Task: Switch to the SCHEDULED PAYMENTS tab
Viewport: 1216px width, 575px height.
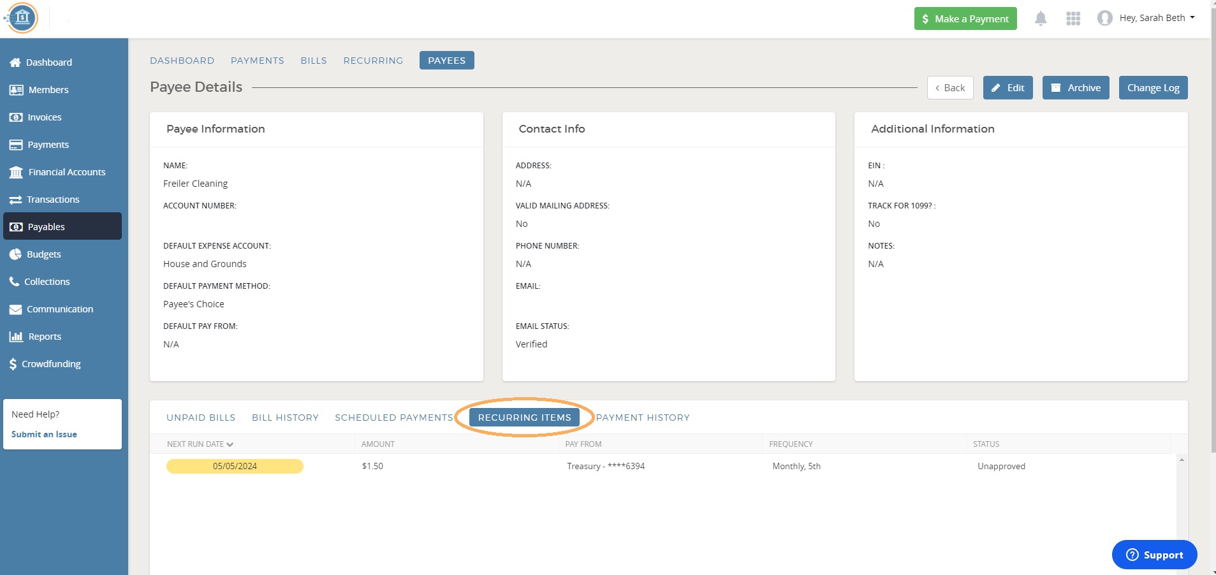Action: (x=393, y=418)
